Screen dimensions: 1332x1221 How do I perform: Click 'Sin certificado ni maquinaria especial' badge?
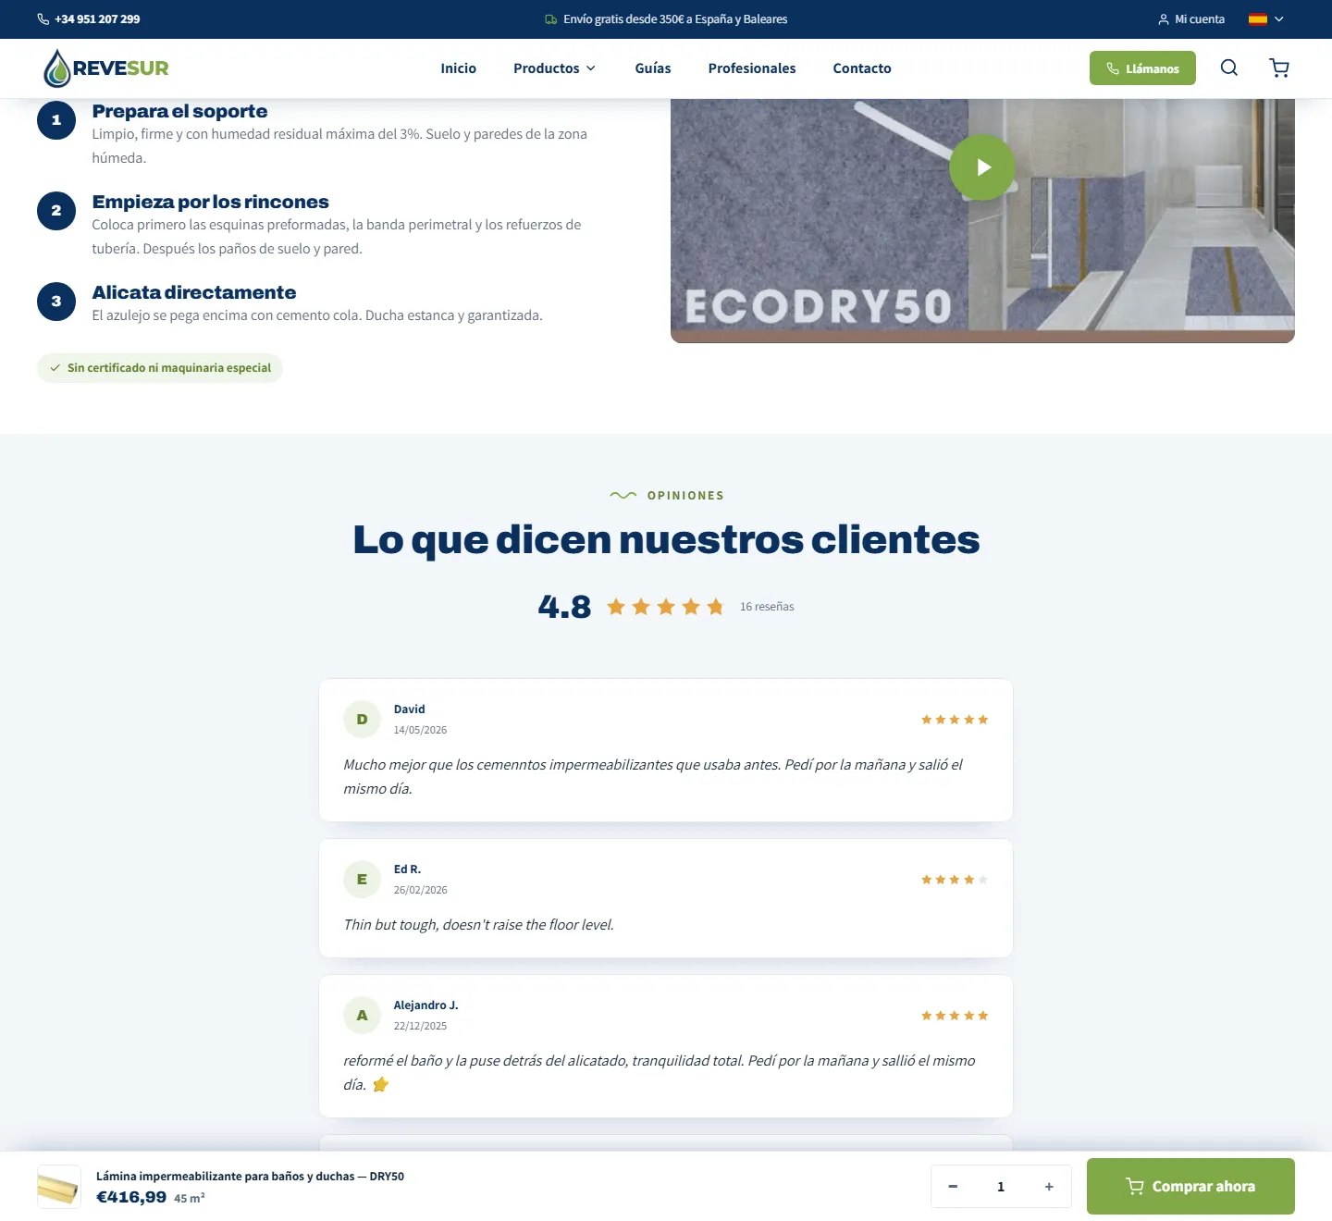[x=160, y=368]
